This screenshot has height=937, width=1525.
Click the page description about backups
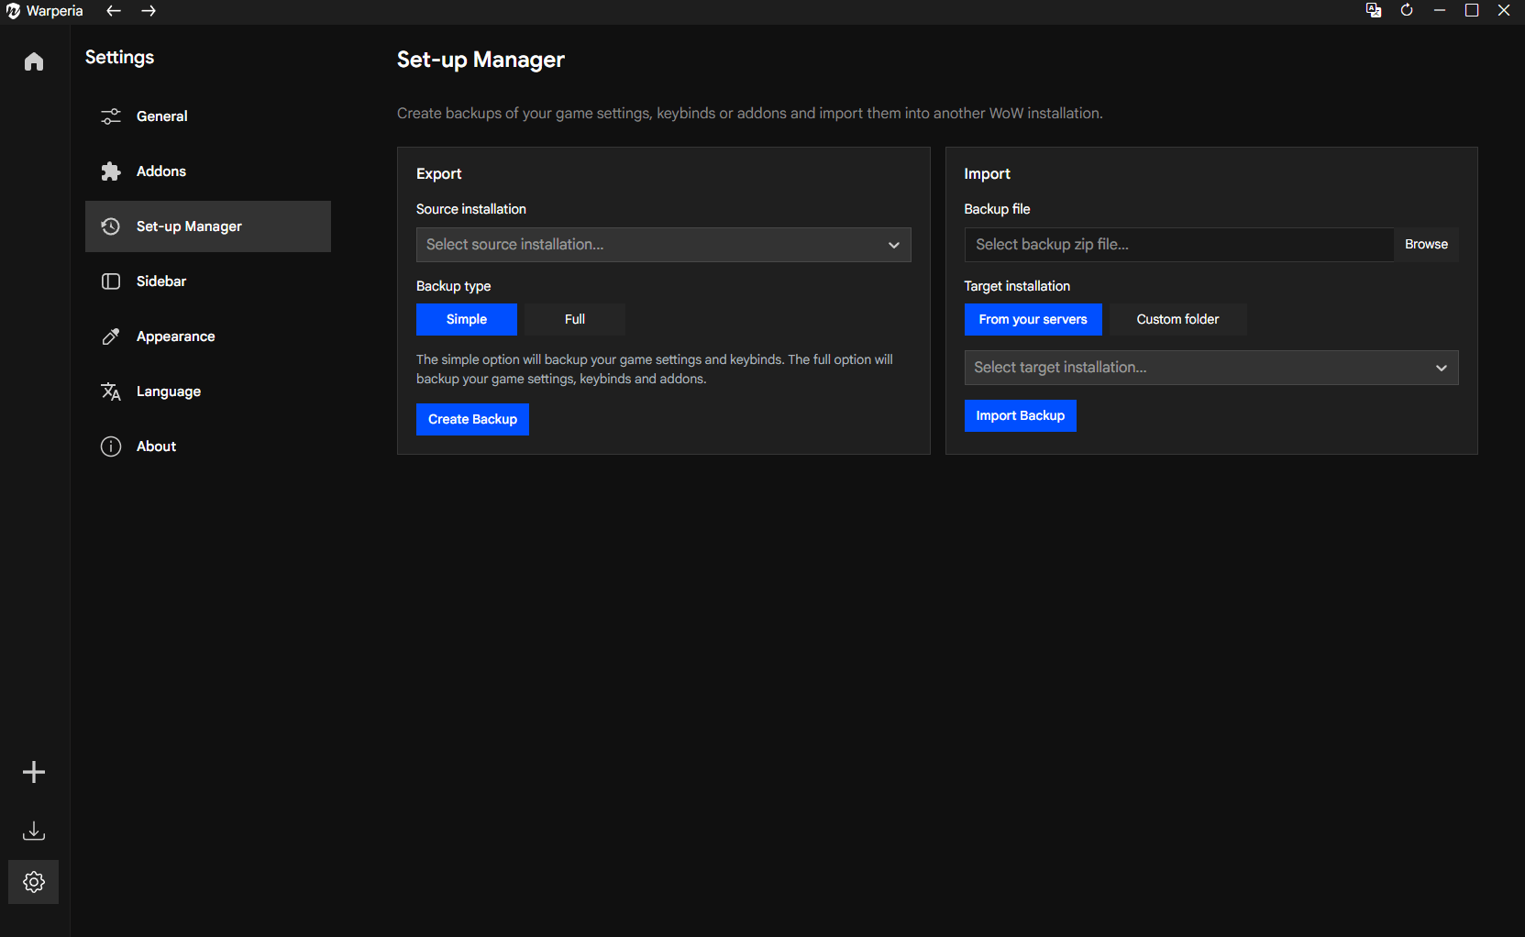[x=749, y=114]
